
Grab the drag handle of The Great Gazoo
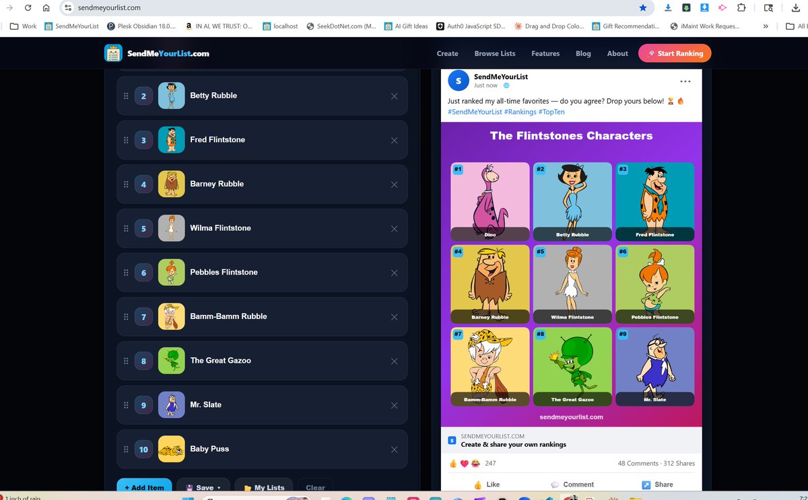point(126,361)
